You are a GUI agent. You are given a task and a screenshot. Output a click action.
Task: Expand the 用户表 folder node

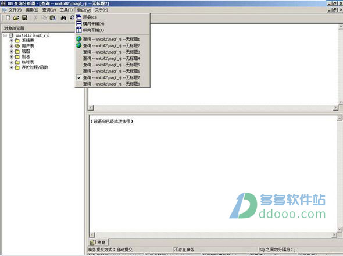(12, 46)
